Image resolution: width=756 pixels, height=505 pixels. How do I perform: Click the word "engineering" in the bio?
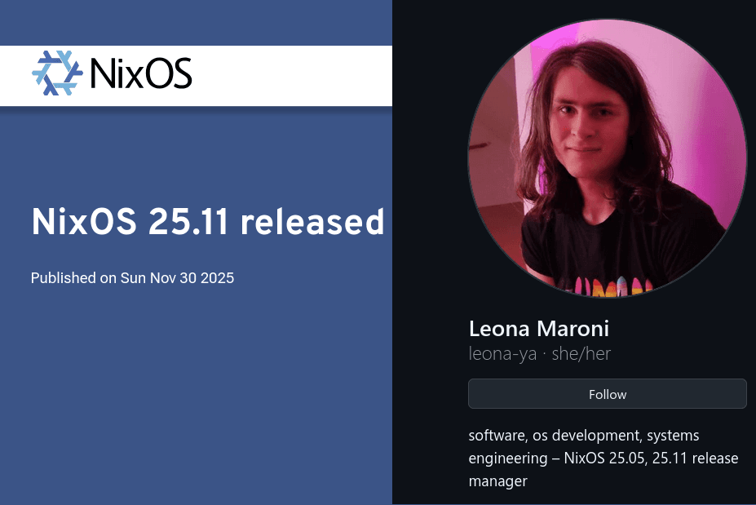tap(504, 458)
